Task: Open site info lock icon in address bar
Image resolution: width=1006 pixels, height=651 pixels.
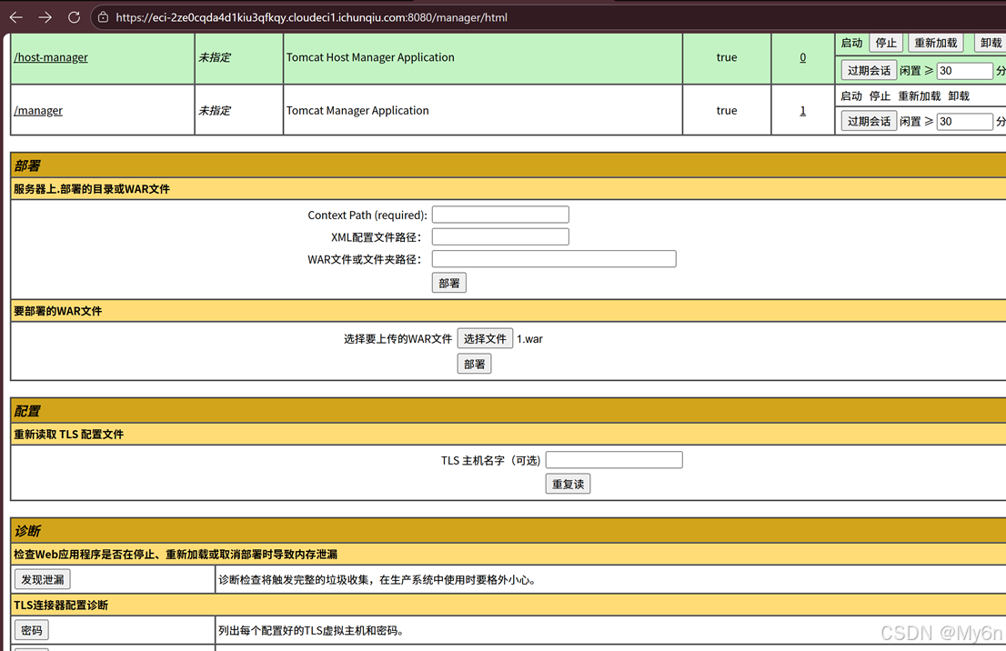Action: [x=103, y=17]
